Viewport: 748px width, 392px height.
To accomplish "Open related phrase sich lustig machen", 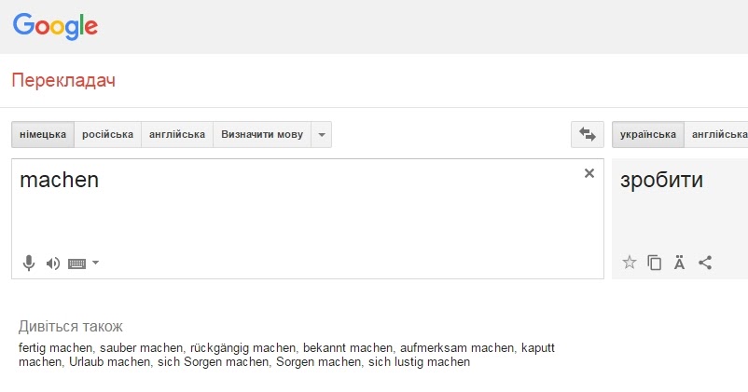I will tap(419, 362).
